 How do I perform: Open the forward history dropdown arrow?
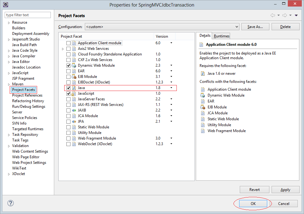(x=290, y=15)
